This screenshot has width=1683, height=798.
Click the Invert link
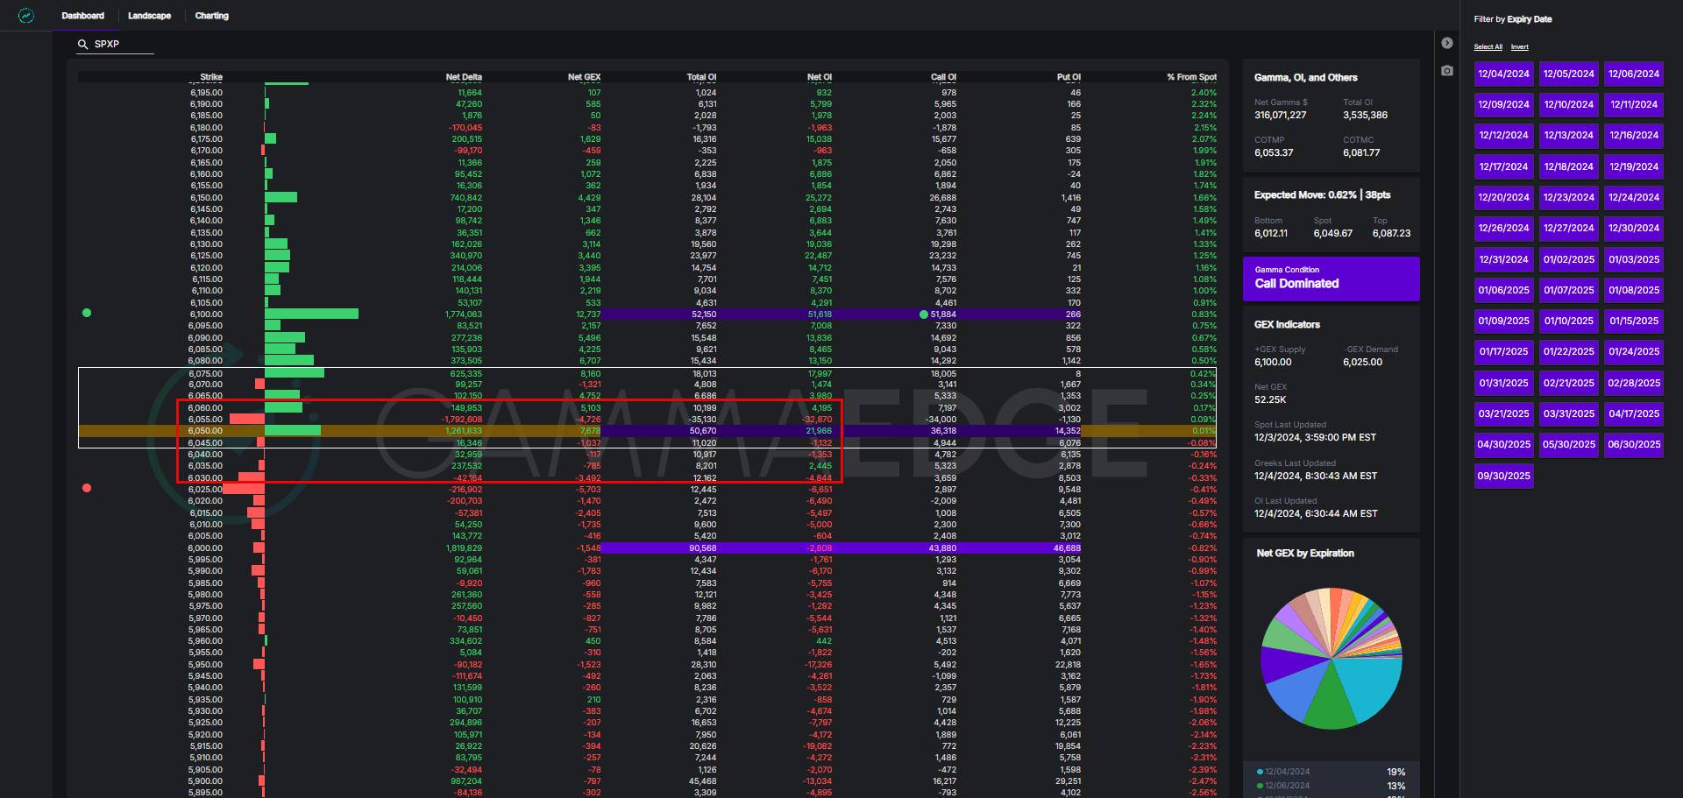(1519, 47)
